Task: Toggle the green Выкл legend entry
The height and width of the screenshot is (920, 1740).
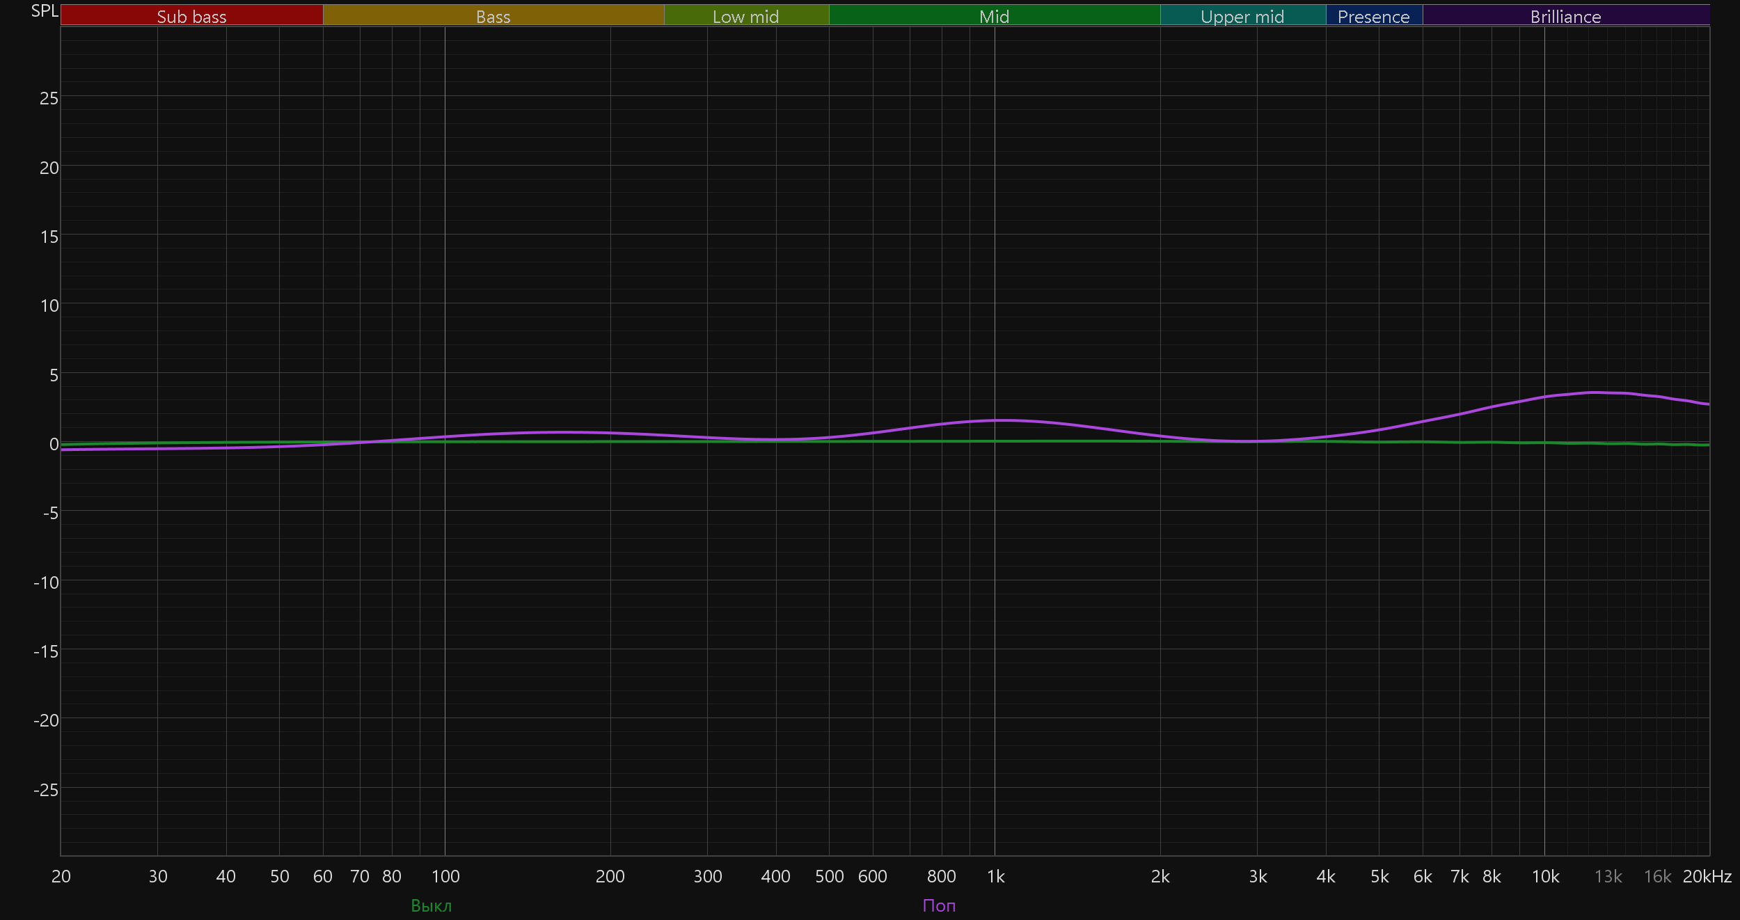Action: [x=431, y=905]
